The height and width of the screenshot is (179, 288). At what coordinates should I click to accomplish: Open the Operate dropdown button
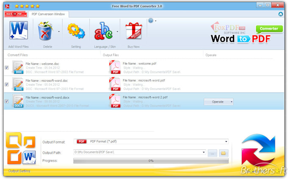coord(219,102)
